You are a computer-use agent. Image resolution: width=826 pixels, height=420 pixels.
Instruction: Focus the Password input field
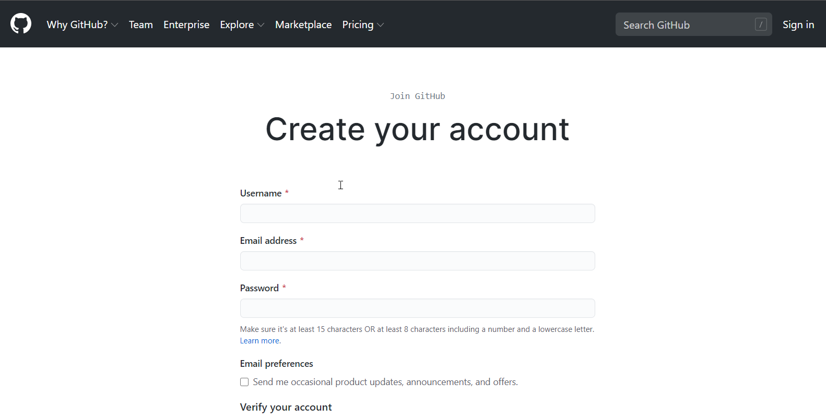(x=417, y=308)
